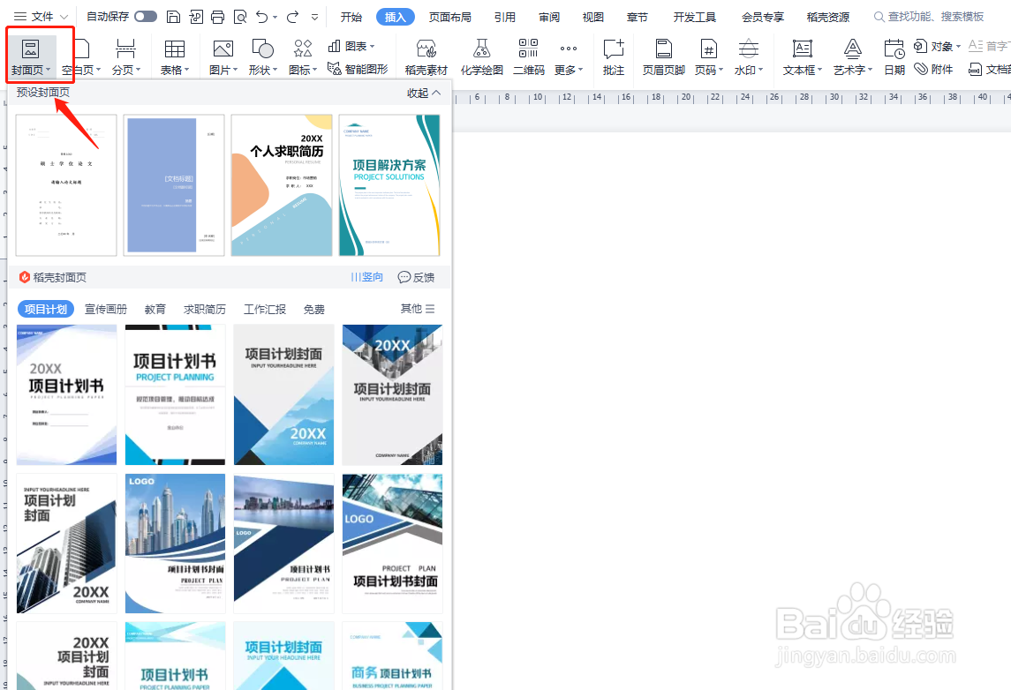Click the save icon in quick access bar
This screenshot has height=690, width=1011.
click(x=173, y=17)
